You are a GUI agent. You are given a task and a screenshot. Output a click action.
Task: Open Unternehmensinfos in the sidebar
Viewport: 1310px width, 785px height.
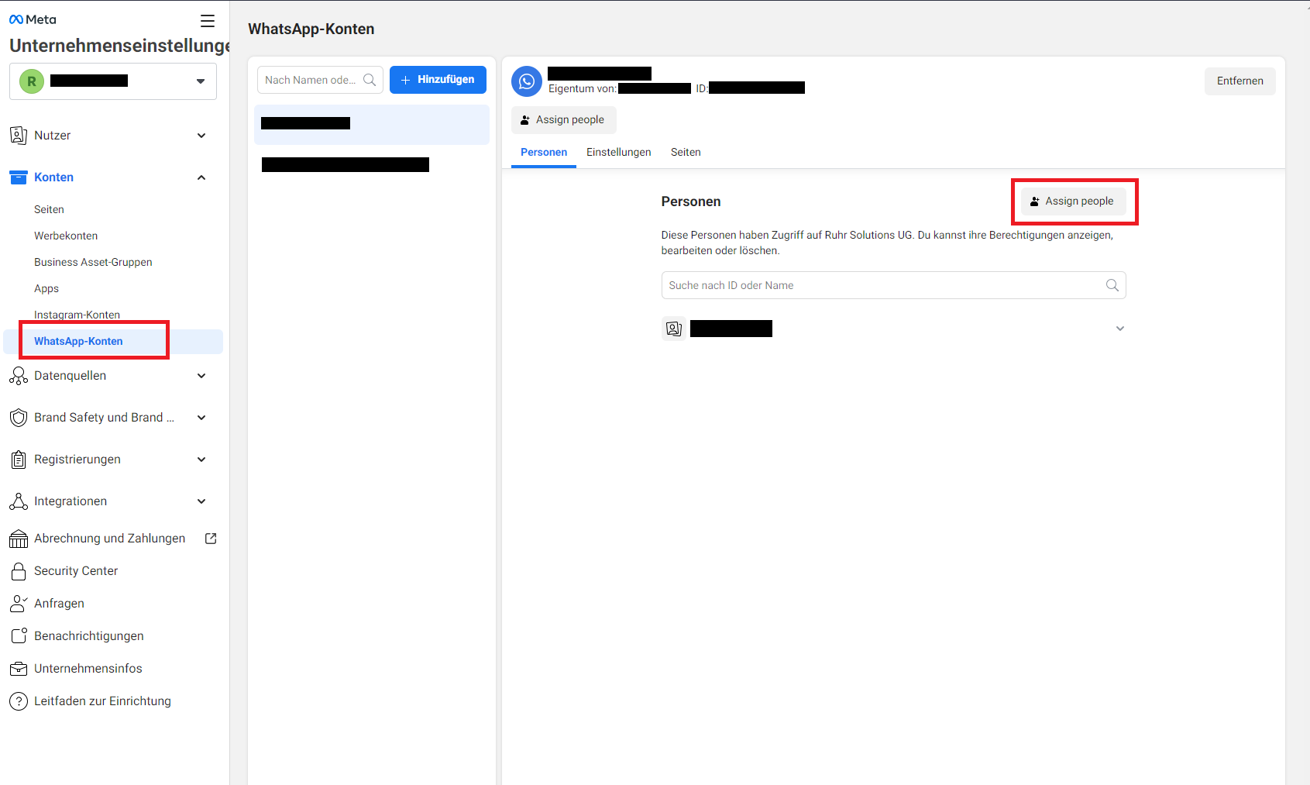[x=88, y=669]
